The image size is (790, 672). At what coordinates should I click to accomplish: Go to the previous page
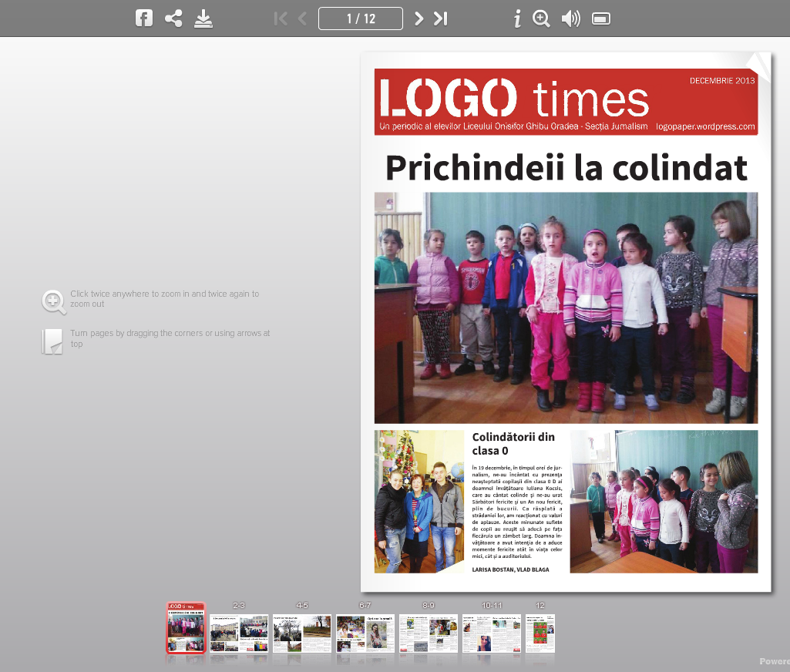tap(302, 18)
